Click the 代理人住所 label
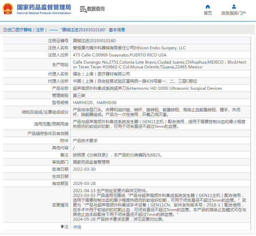 tap(58, 81)
